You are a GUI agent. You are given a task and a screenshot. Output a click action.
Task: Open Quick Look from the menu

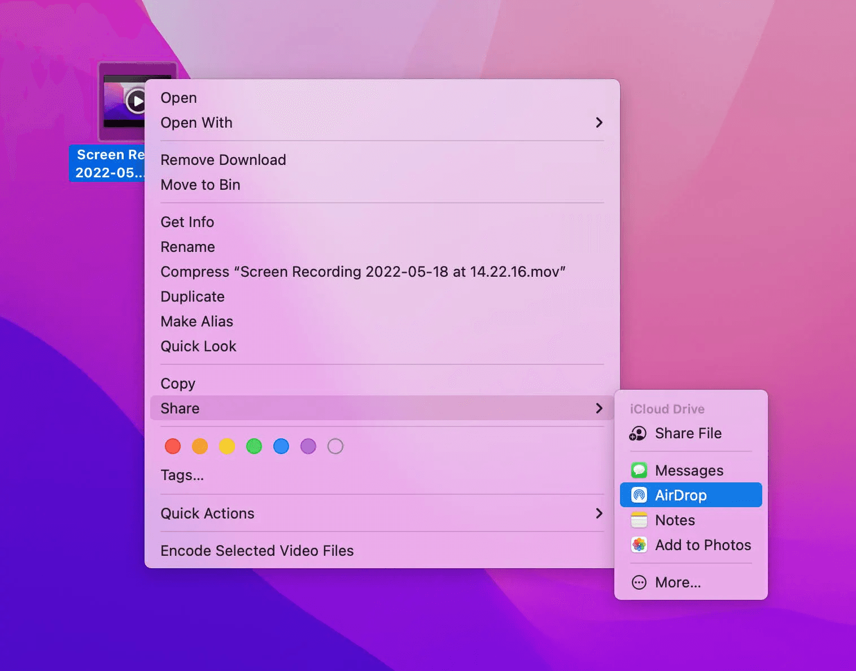[382, 346]
